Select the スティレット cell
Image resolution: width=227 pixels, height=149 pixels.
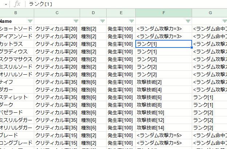(17, 97)
